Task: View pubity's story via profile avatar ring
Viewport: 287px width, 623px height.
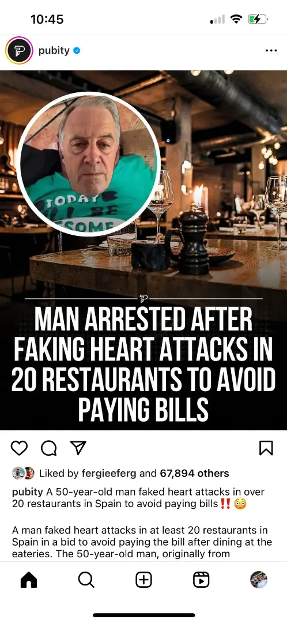Action: pyautogui.click(x=18, y=50)
